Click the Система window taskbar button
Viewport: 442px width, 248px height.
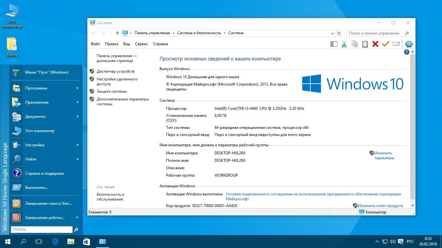(103, 242)
